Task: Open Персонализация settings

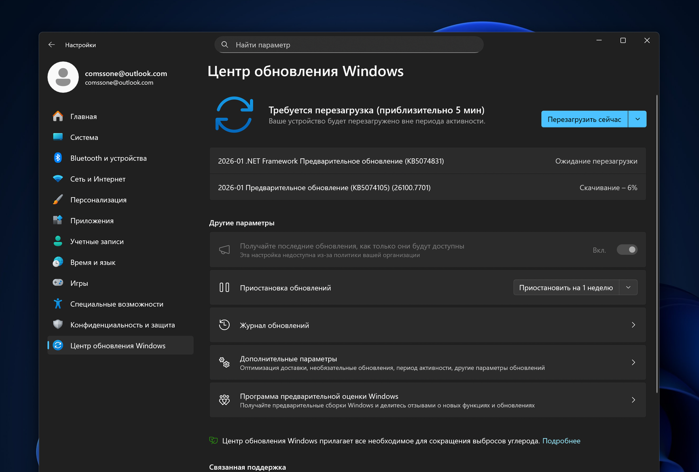Action: (120, 200)
